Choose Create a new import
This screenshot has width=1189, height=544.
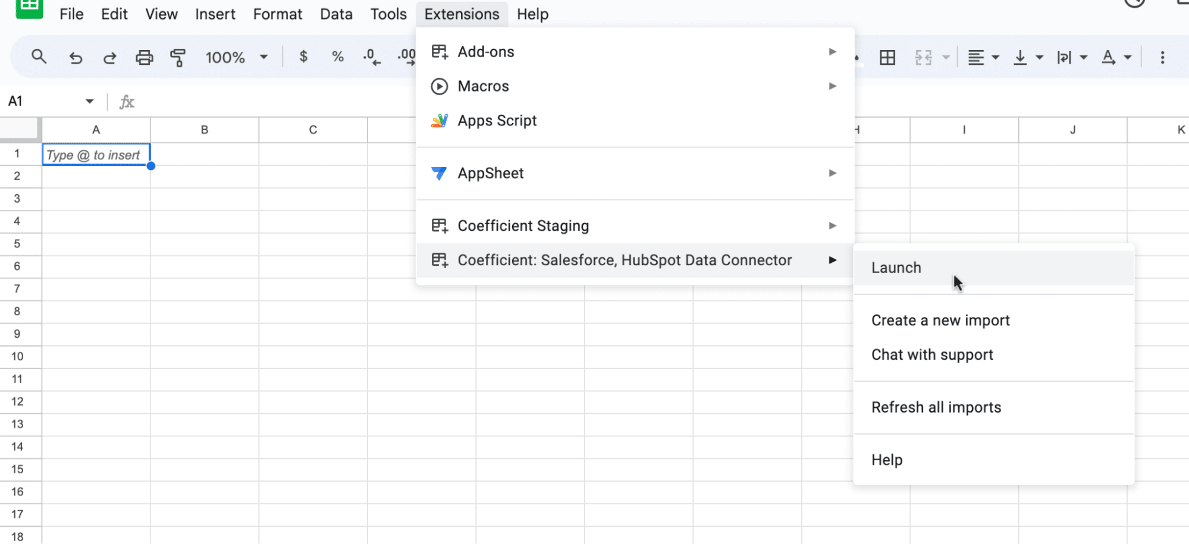click(x=993, y=320)
